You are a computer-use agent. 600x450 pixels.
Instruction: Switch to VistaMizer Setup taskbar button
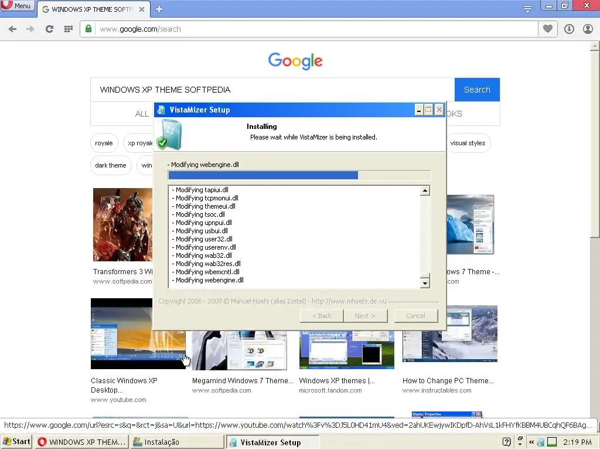click(x=273, y=442)
